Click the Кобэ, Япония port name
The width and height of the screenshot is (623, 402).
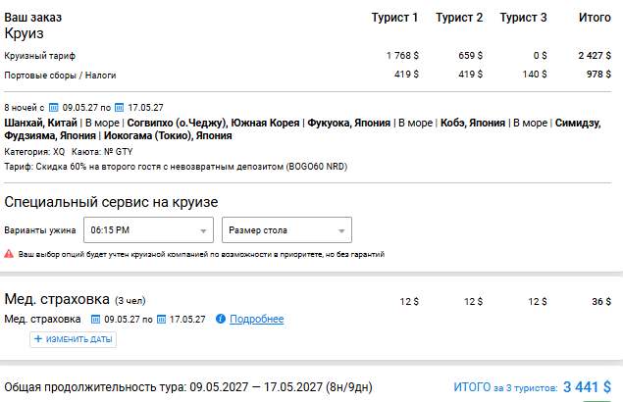[473, 124]
